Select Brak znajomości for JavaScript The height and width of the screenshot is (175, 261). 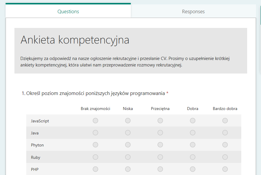tap(95, 121)
